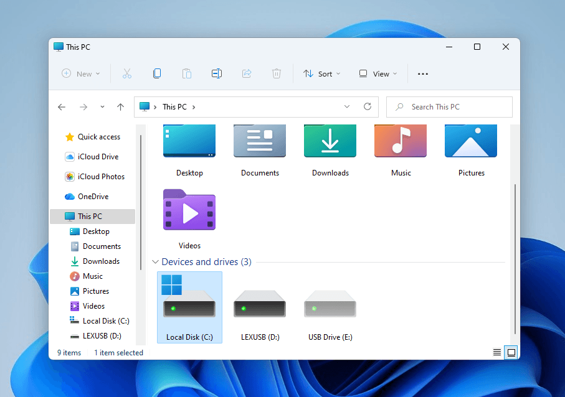Select This PC in sidebar

coord(93,217)
